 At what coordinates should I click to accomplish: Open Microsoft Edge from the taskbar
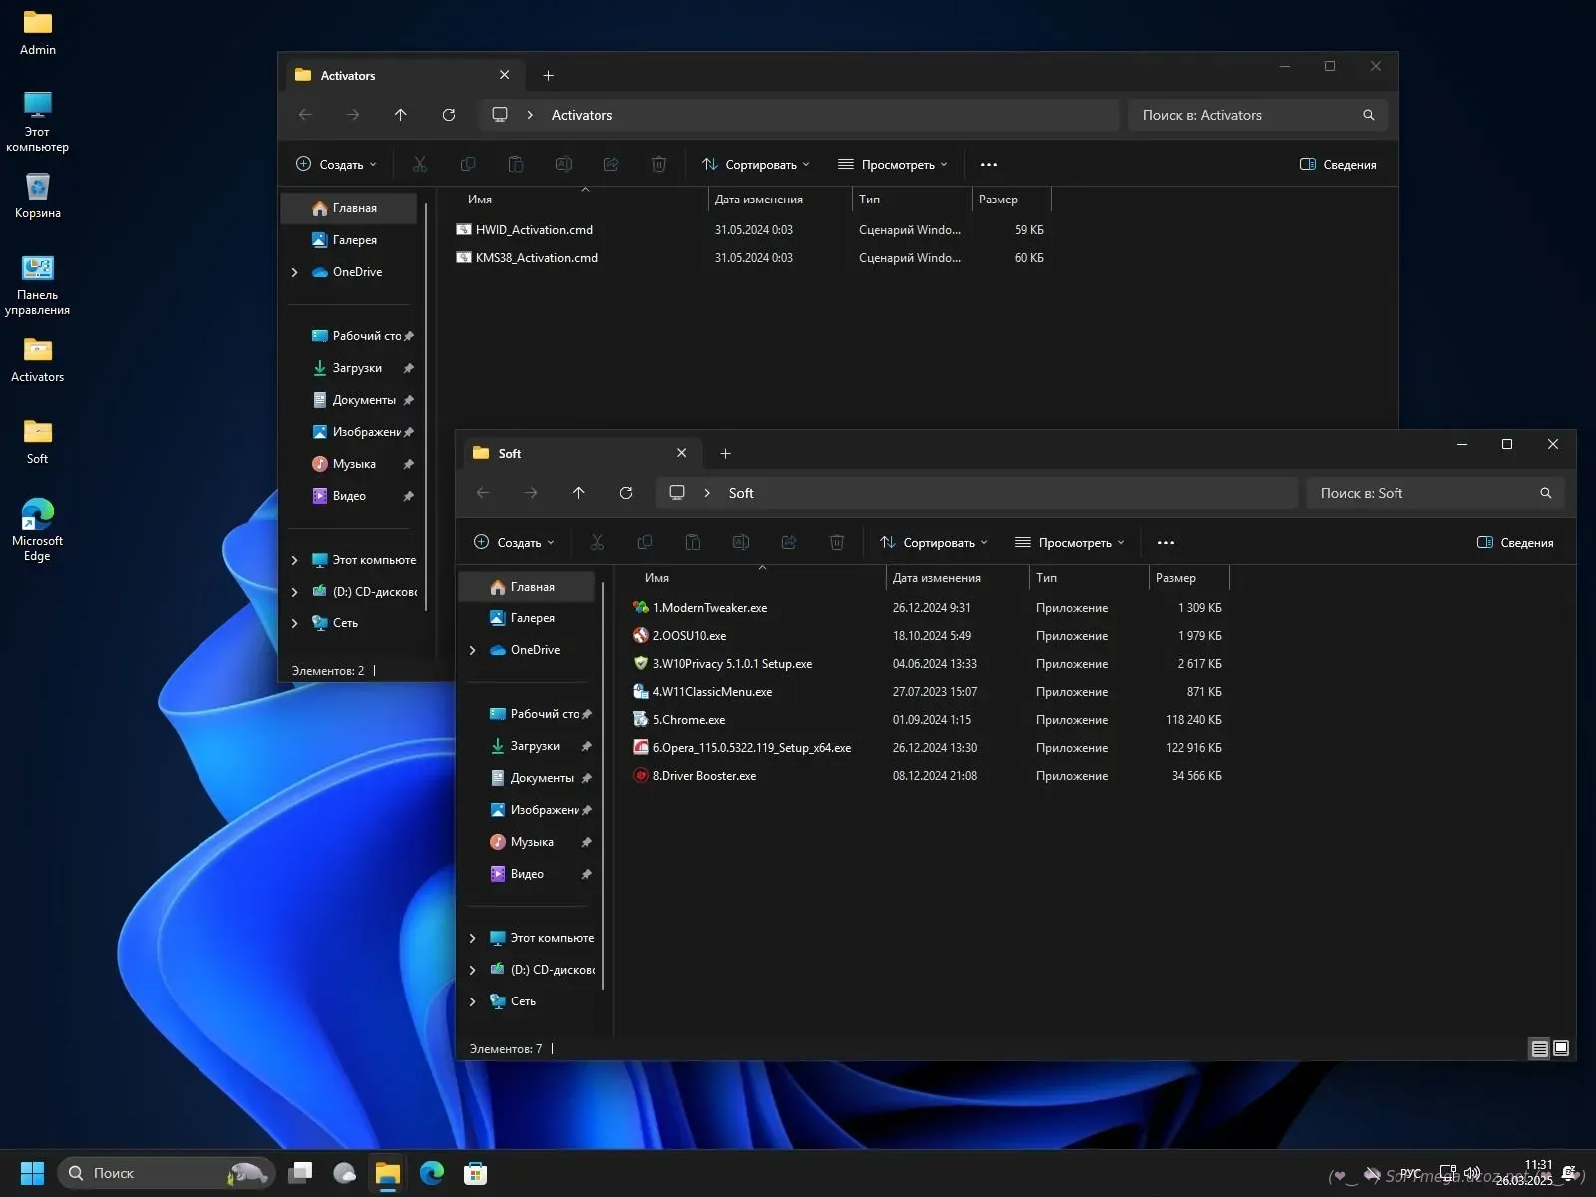[432, 1173]
